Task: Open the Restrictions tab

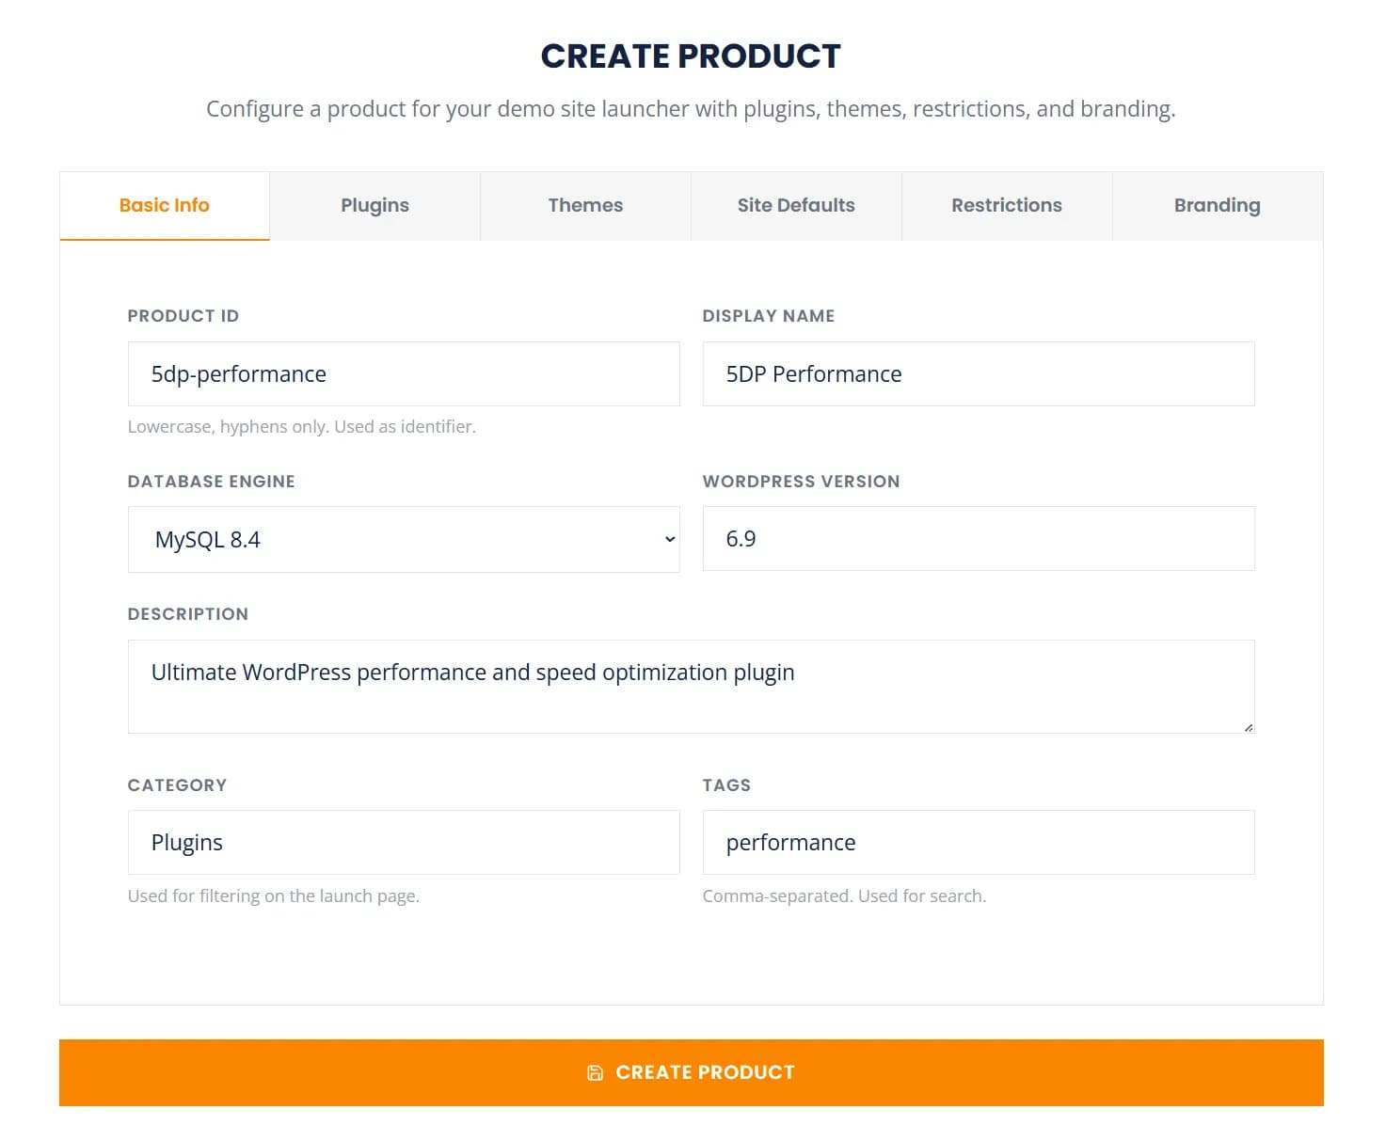Action: click(1007, 205)
